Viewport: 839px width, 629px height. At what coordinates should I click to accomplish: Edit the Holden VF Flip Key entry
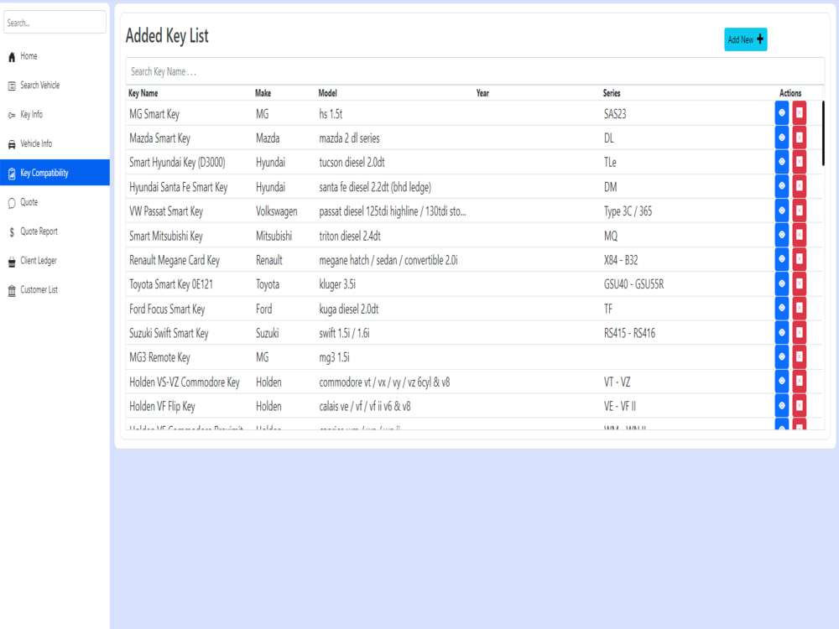tap(781, 405)
